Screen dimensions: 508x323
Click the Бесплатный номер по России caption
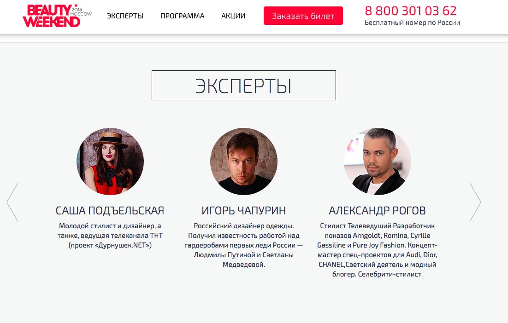412,23
